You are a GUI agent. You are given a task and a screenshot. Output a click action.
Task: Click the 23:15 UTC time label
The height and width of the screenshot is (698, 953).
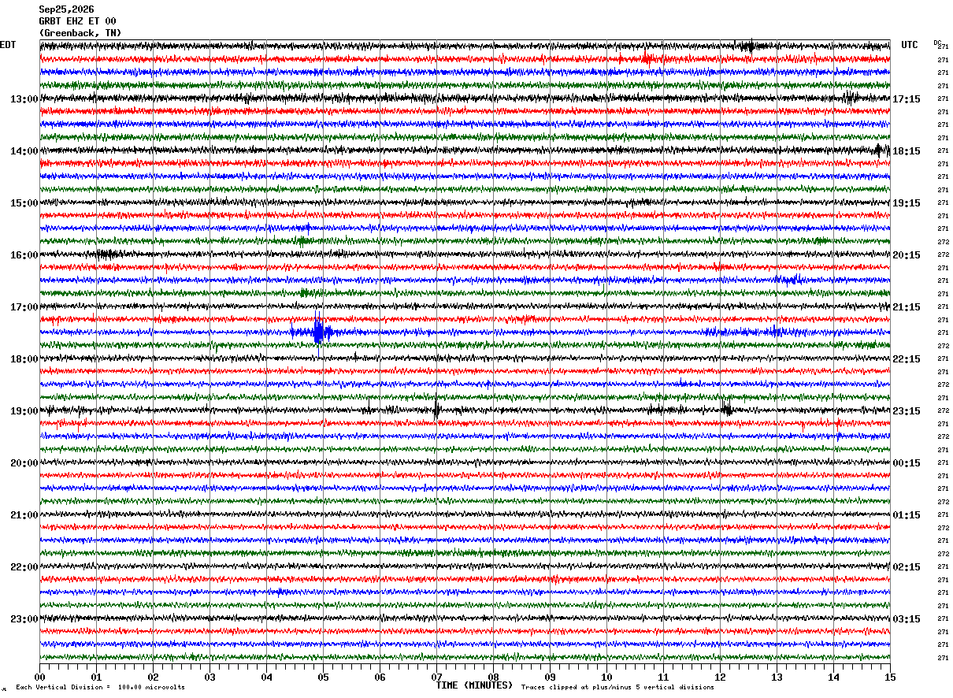pos(907,411)
